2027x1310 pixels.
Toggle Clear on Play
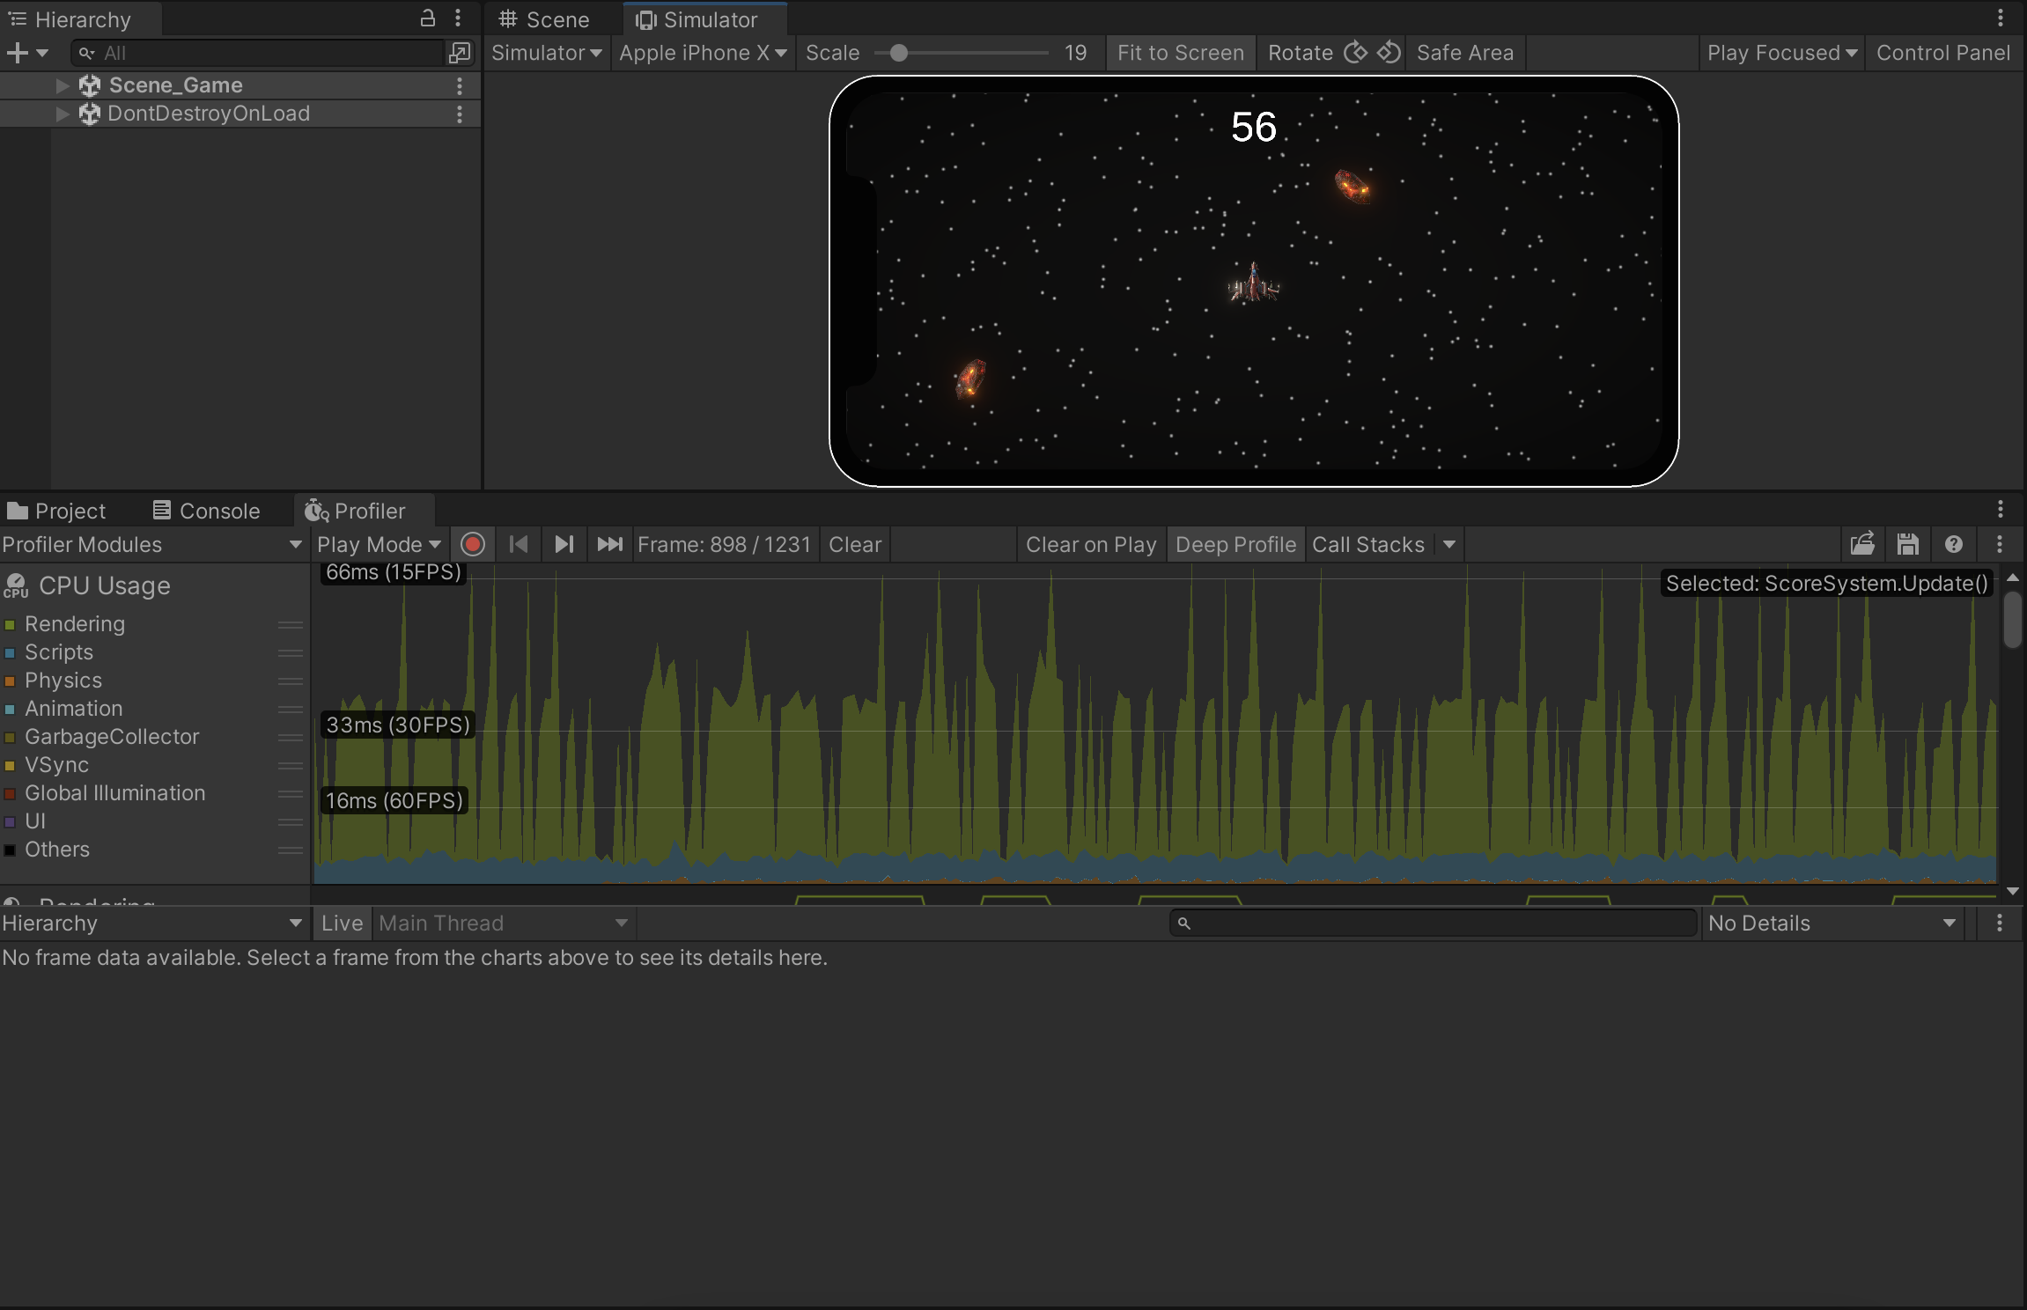(x=1090, y=544)
